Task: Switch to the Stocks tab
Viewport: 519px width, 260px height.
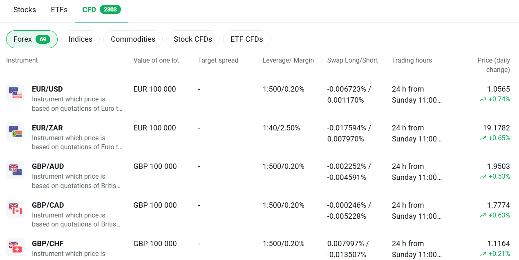Action: (x=25, y=9)
